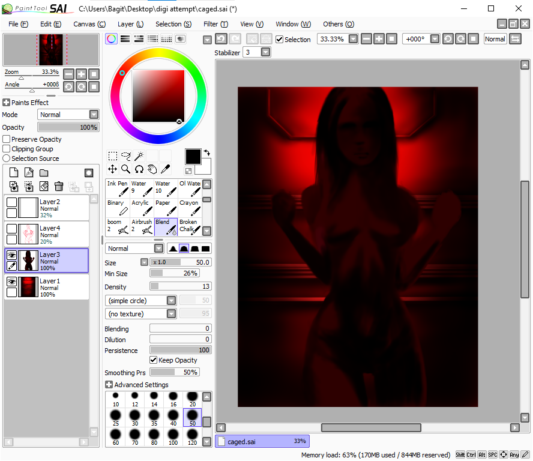The width and height of the screenshot is (533, 461).
Task: Open the Filter menu
Action: tap(215, 24)
